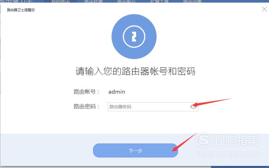Toggle password visibility eye icon
269x168 pixels.
pyautogui.click(x=193, y=106)
